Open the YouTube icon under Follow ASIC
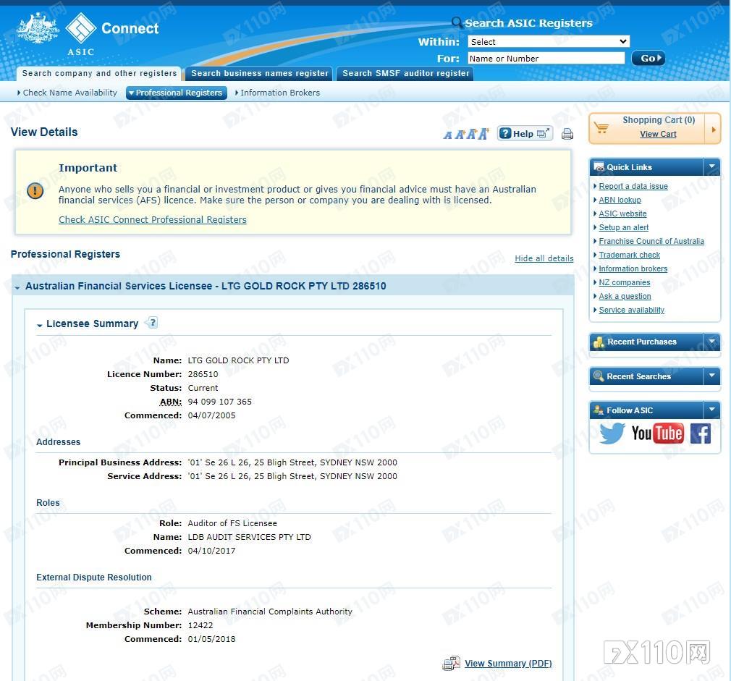The height and width of the screenshot is (681, 731). (657, 433)
